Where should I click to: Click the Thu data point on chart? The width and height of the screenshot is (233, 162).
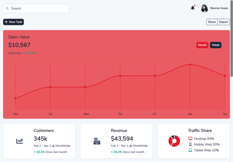tap(120, 76)
